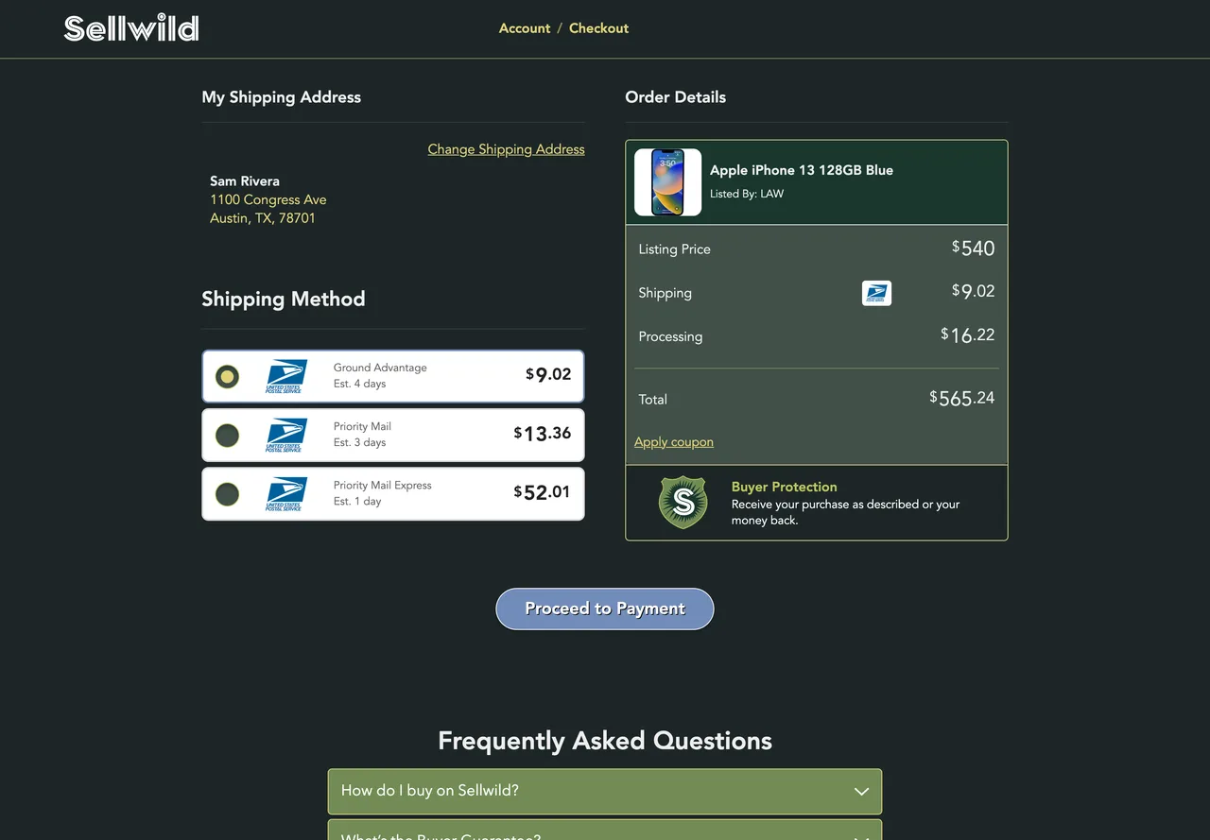
Task: Click the $565.24 total amount
Action: click(x=962, y=398)
